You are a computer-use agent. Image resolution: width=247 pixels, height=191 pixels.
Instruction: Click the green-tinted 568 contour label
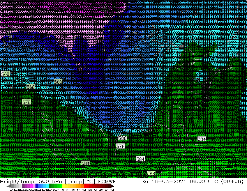click(30, 87)
